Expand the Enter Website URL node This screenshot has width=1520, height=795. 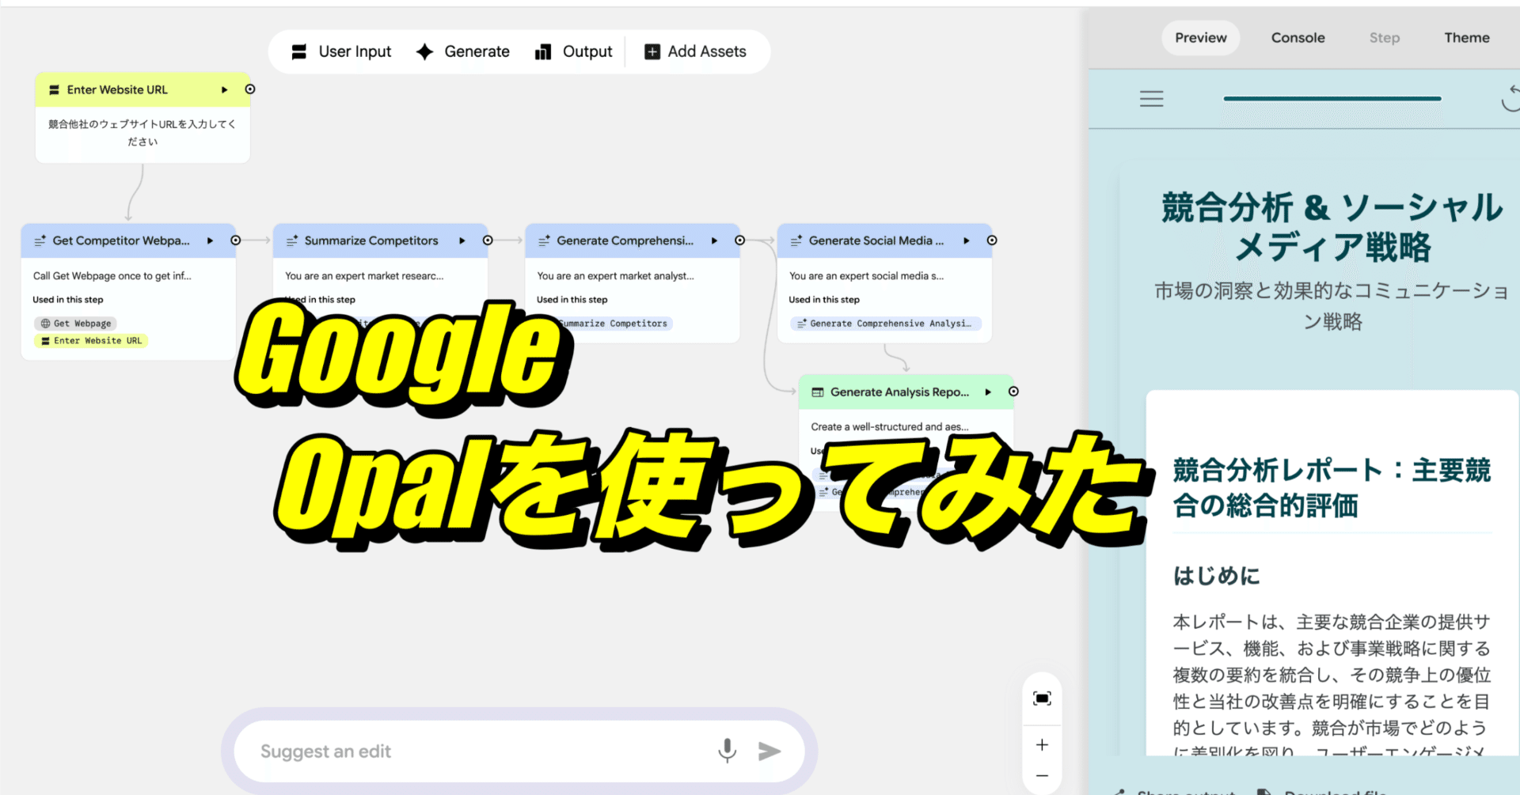coord(224,89)
